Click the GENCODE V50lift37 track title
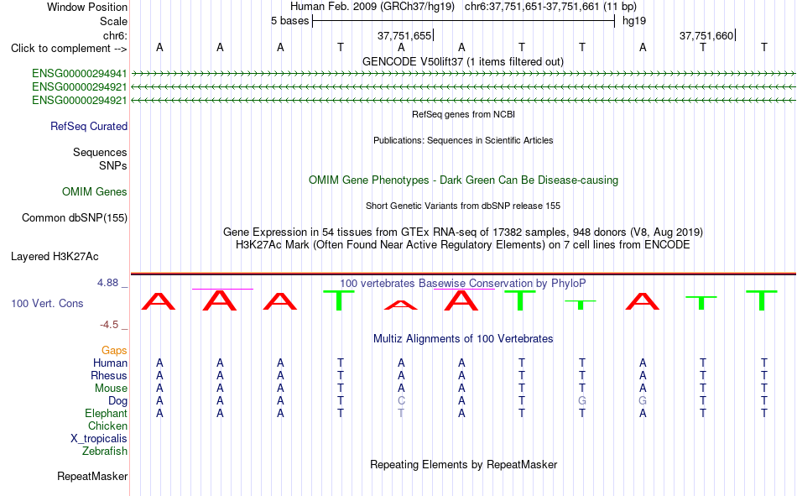 462,61
